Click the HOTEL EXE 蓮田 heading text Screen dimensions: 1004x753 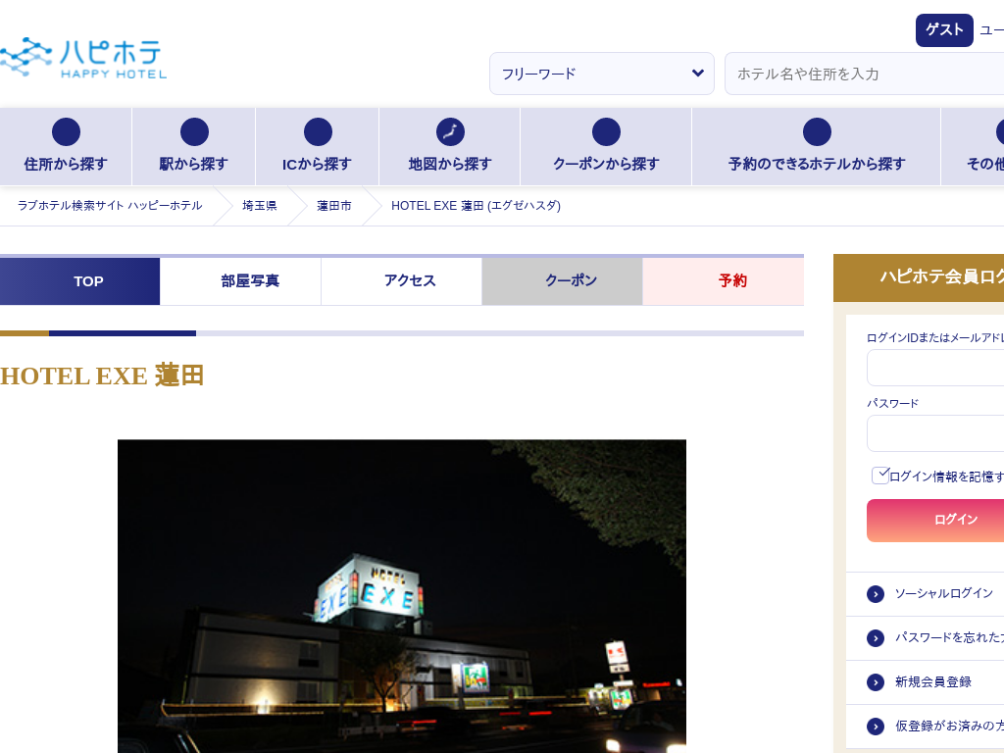(102, 376)
